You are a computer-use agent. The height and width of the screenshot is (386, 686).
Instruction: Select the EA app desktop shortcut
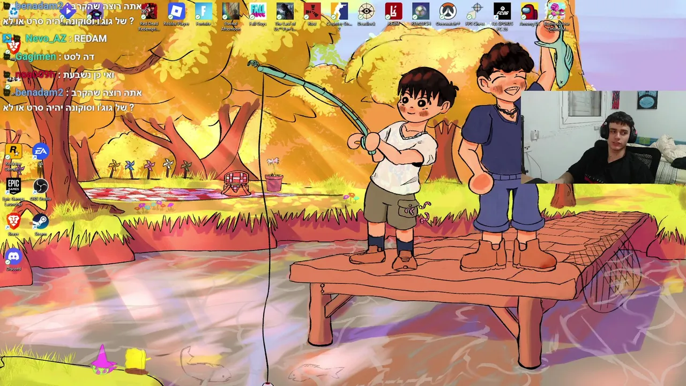40,155
